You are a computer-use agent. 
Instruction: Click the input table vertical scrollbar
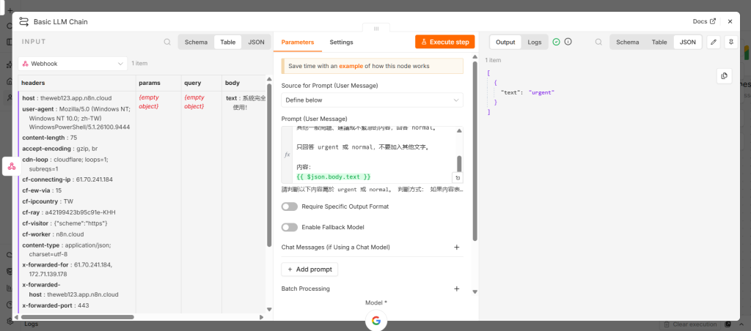tap(269, 165)
